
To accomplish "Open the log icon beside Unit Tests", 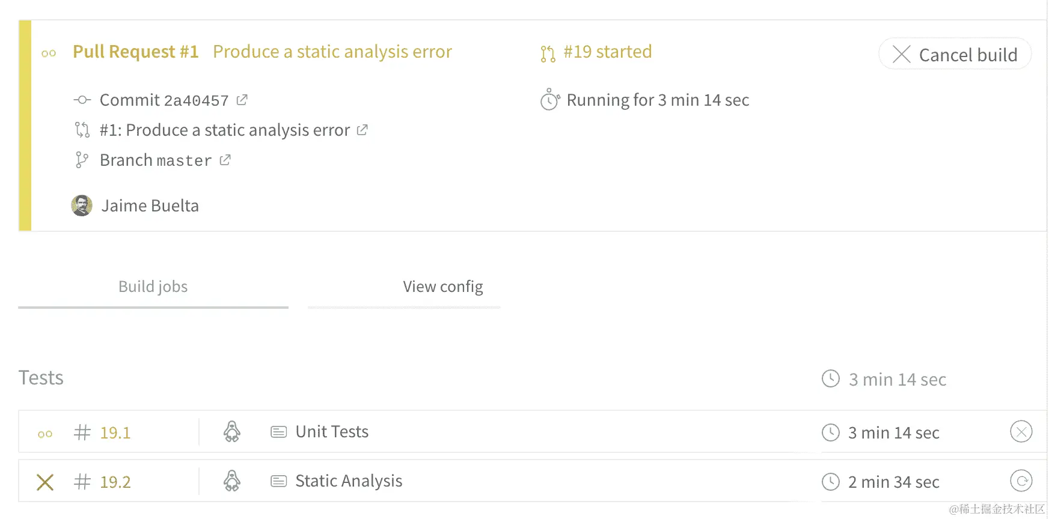I will click(x=278, y=432).
